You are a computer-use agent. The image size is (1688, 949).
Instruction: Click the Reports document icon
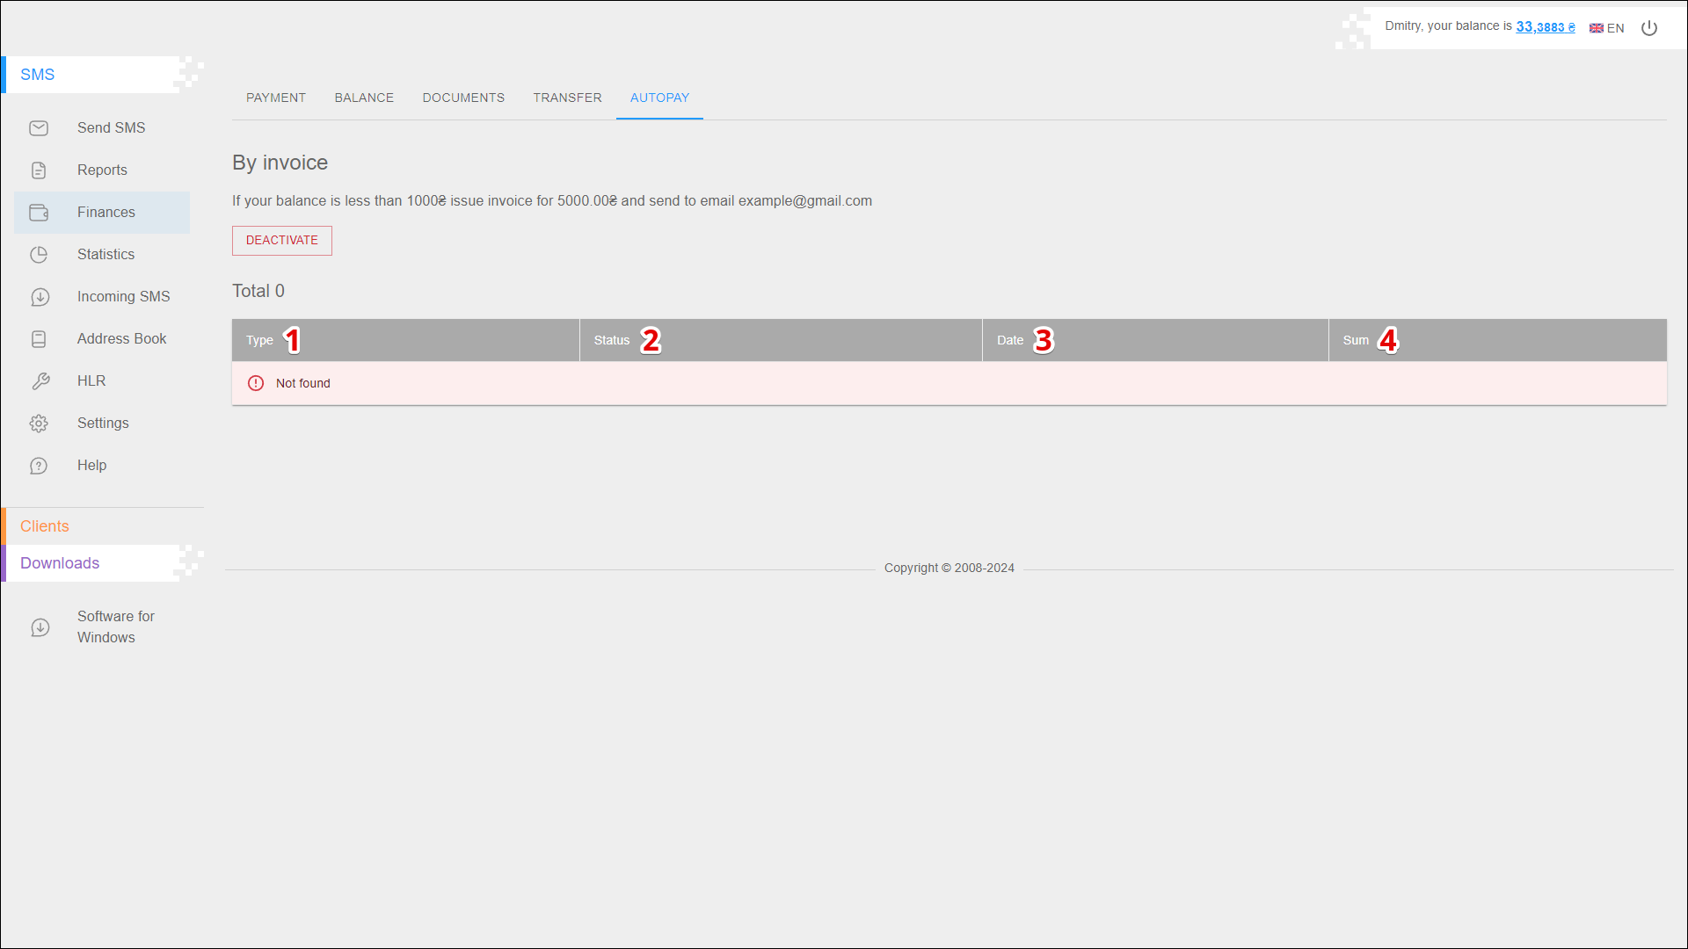pos(39,170)
